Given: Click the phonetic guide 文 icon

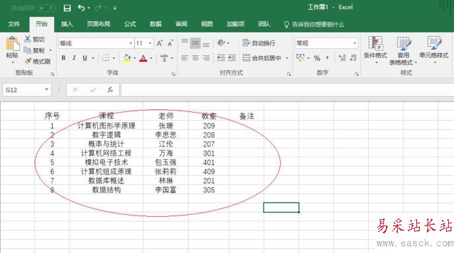Looking at the screenshot, I should 164,58.
